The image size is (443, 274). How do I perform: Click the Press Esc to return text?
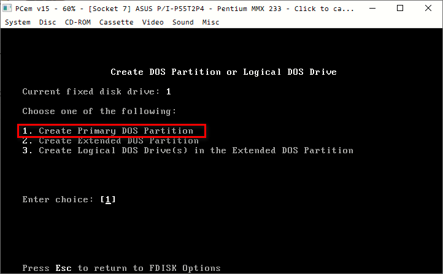tap(121, 268)
